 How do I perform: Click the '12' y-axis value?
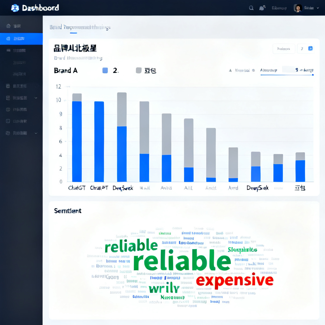click(58, 87)
